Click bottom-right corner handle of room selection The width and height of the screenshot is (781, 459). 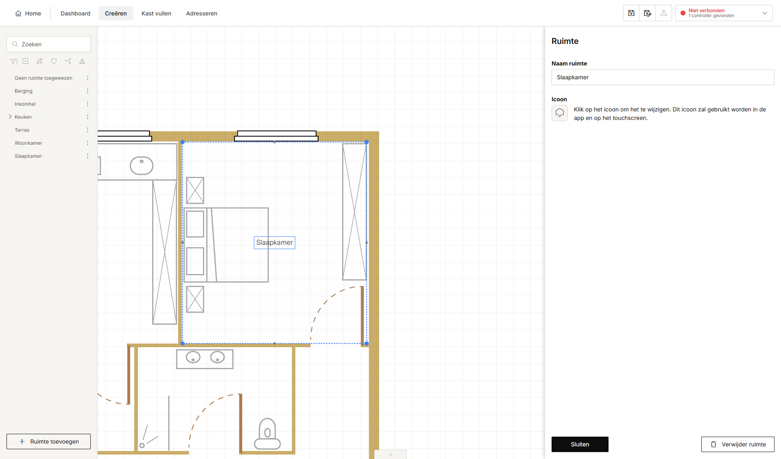coord(367,344)
